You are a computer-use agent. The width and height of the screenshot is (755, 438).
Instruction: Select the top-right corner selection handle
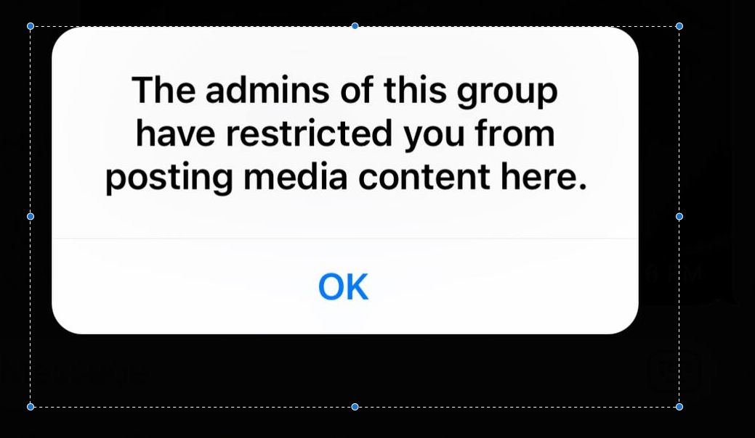point(679,26)
